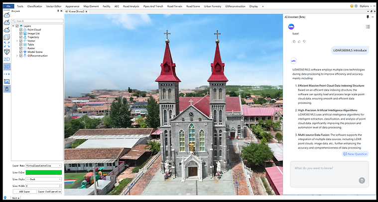Open the GSReconstruction ribbon tab
378x202 pixels.
[x=235, y=6]
